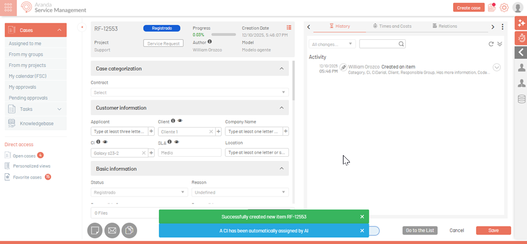Image resolution: width=527 pixels, height=244 pixels.
Task: Click the Create case button
Action: [469, 8]
